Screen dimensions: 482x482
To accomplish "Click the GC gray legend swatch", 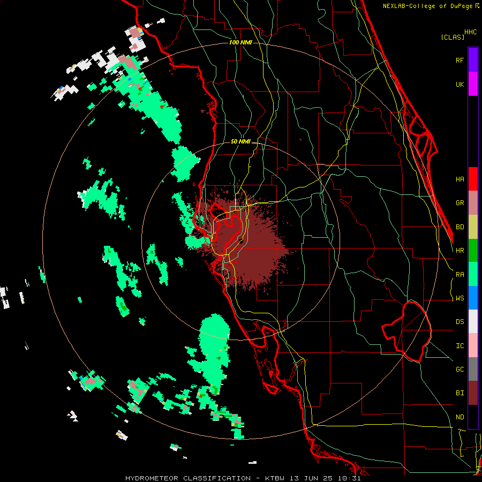I will 473,369.
